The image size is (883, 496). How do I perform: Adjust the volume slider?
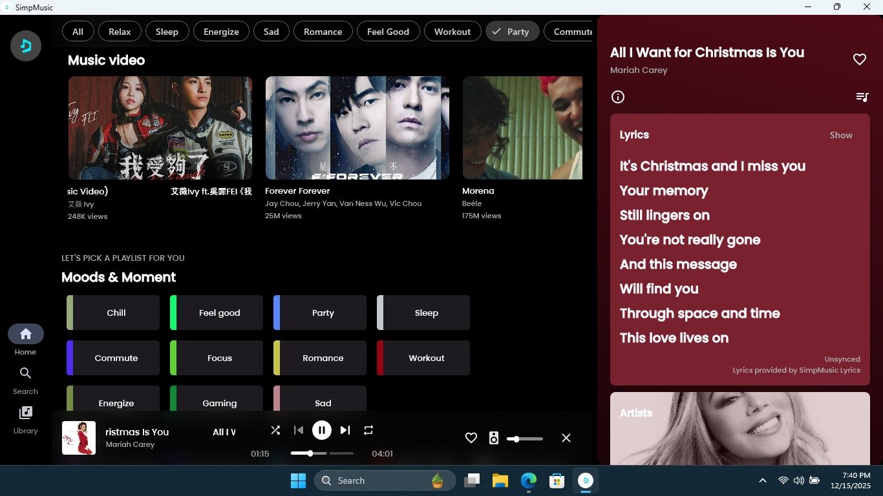pos(525,439)
